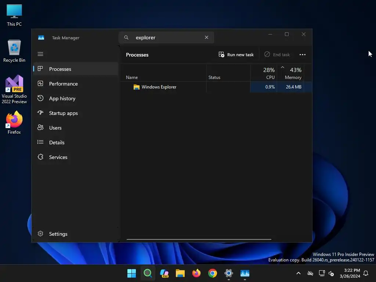Open This PC desktop icon
This screenshot has width=376, height=282.
pos(14,15)
